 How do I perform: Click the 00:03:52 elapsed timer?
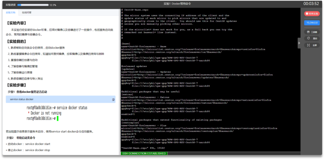[x=311, y=4]
